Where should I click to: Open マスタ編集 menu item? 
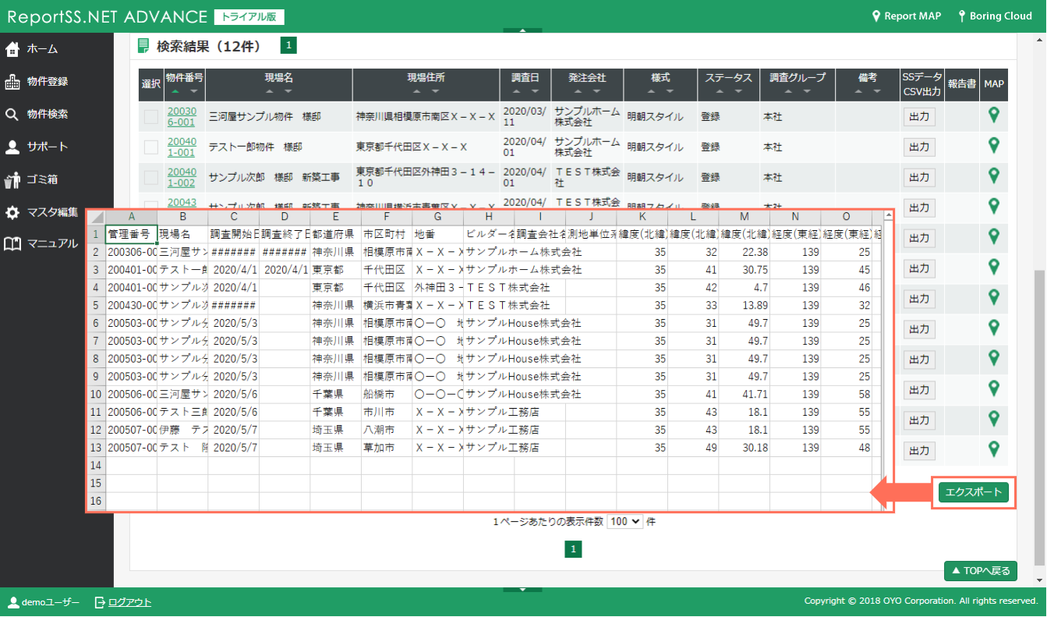pyautogui.click(x=52, y=212)
